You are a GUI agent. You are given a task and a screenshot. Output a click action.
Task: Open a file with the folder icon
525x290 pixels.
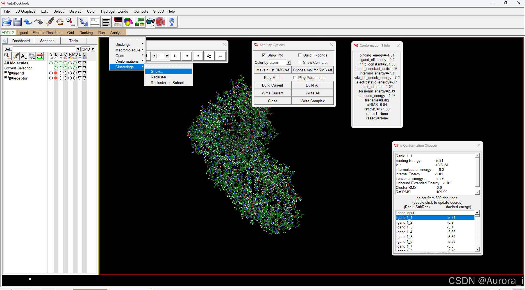pos(7,22)
